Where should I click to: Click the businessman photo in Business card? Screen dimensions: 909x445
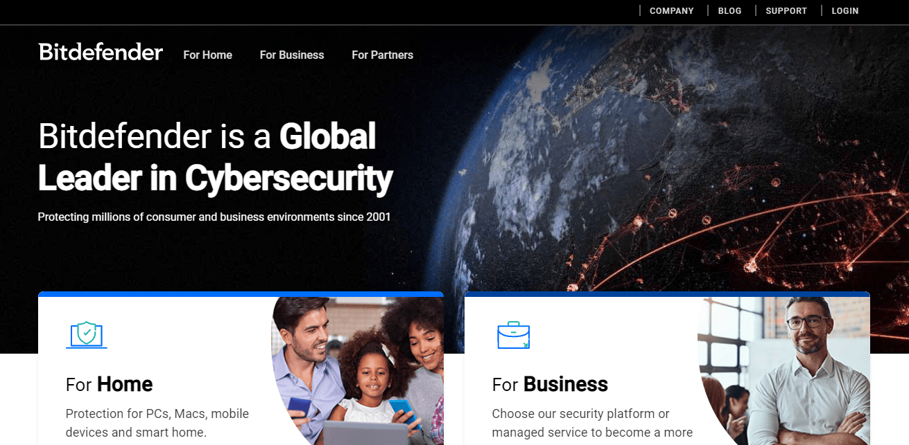[x=784, y=371]
